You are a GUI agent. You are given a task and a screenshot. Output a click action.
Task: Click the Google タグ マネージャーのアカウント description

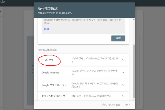tap(95, 85)
